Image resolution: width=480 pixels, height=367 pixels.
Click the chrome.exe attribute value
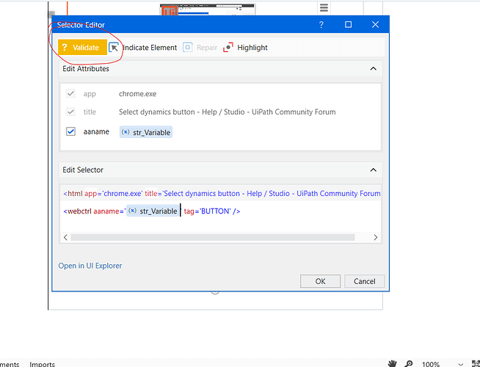pos(137,94)
